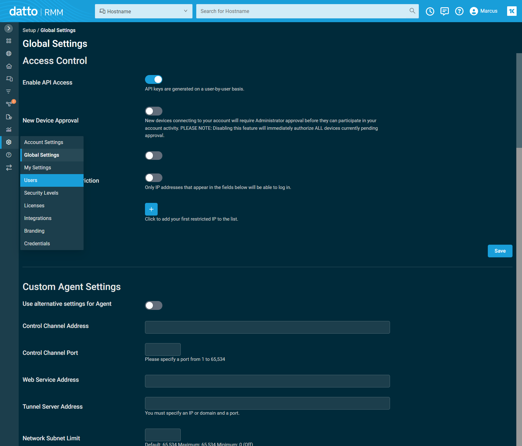This screenshot has height=446, width=522.
Task: Open the Hostname search type dropdown
Action: point(144,11)
